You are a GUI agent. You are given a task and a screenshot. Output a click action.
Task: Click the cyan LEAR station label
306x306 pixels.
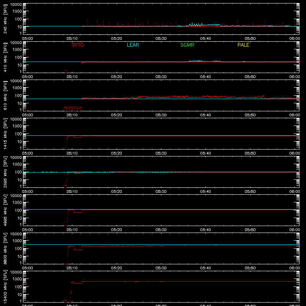point(133,45)
